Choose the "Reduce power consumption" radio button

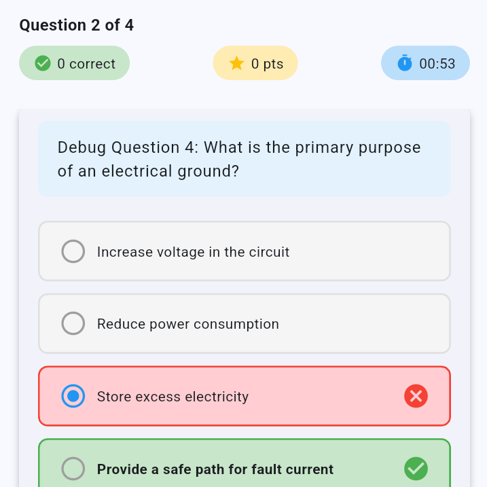click(73, 323)
